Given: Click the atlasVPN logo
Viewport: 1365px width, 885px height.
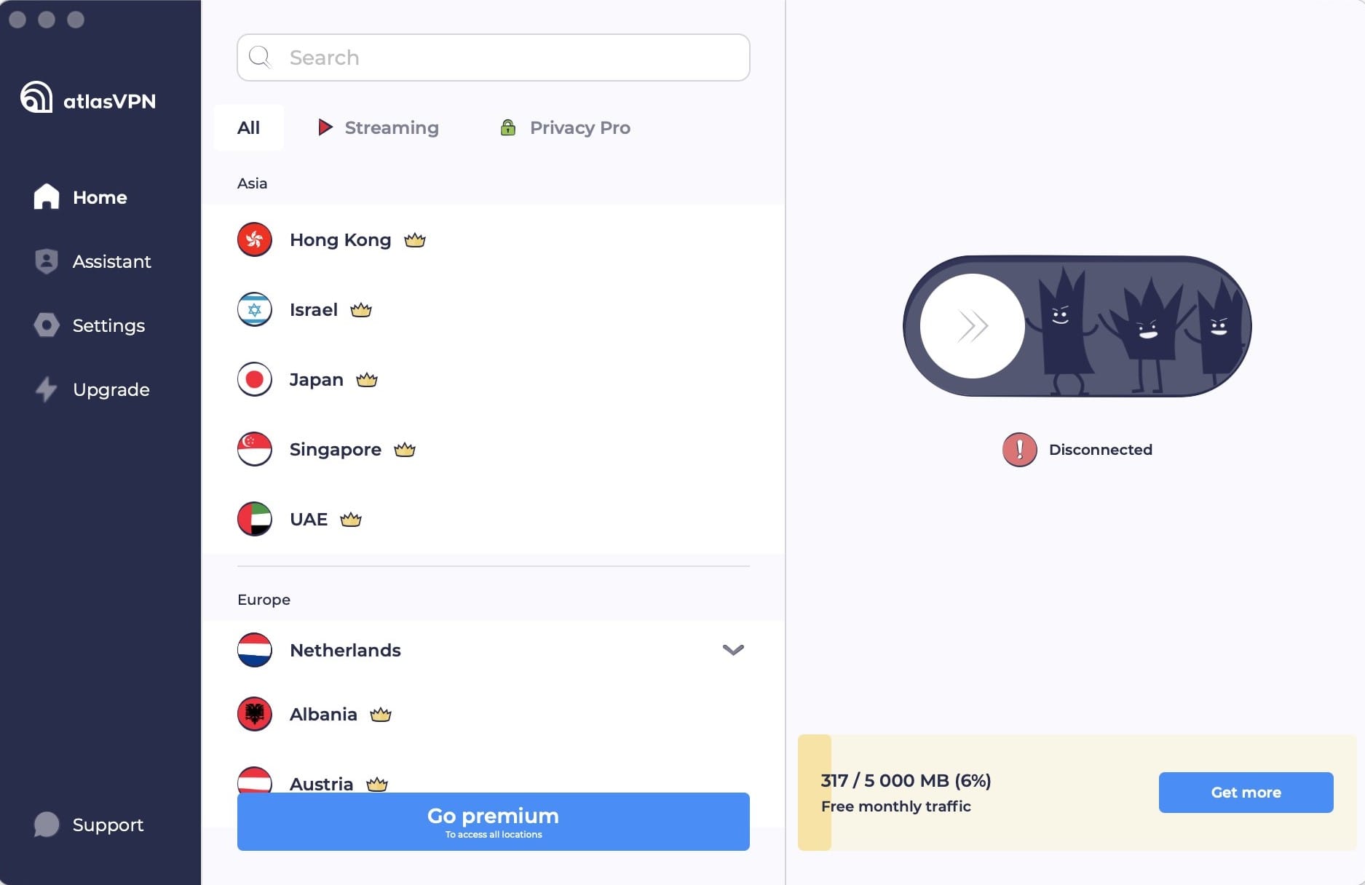Looking at the screenshot, I should click(88, 98).
